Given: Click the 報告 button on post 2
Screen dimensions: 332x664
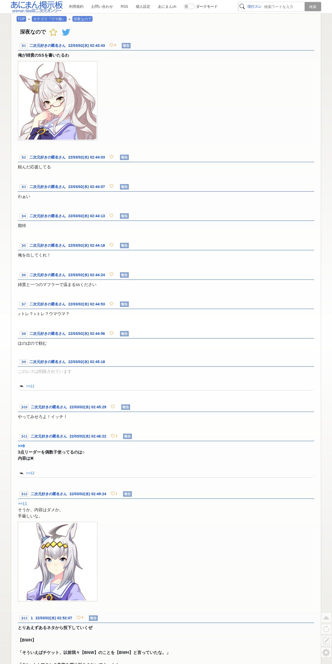Looking at the screenshot, I should (x=124, y=157).
